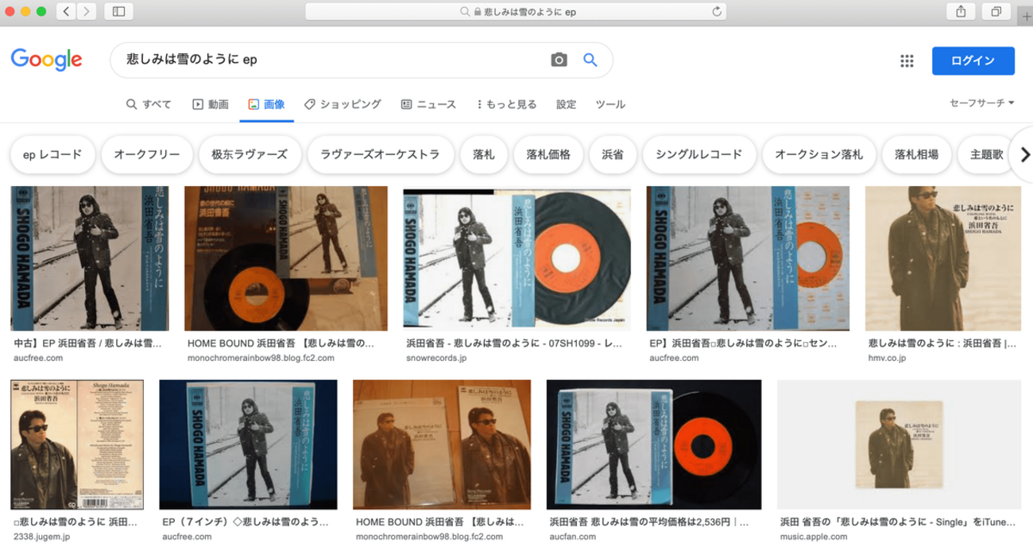1033x547 pixels.
Task: Click the blue search magnifier icon
Action: point(590,60)
